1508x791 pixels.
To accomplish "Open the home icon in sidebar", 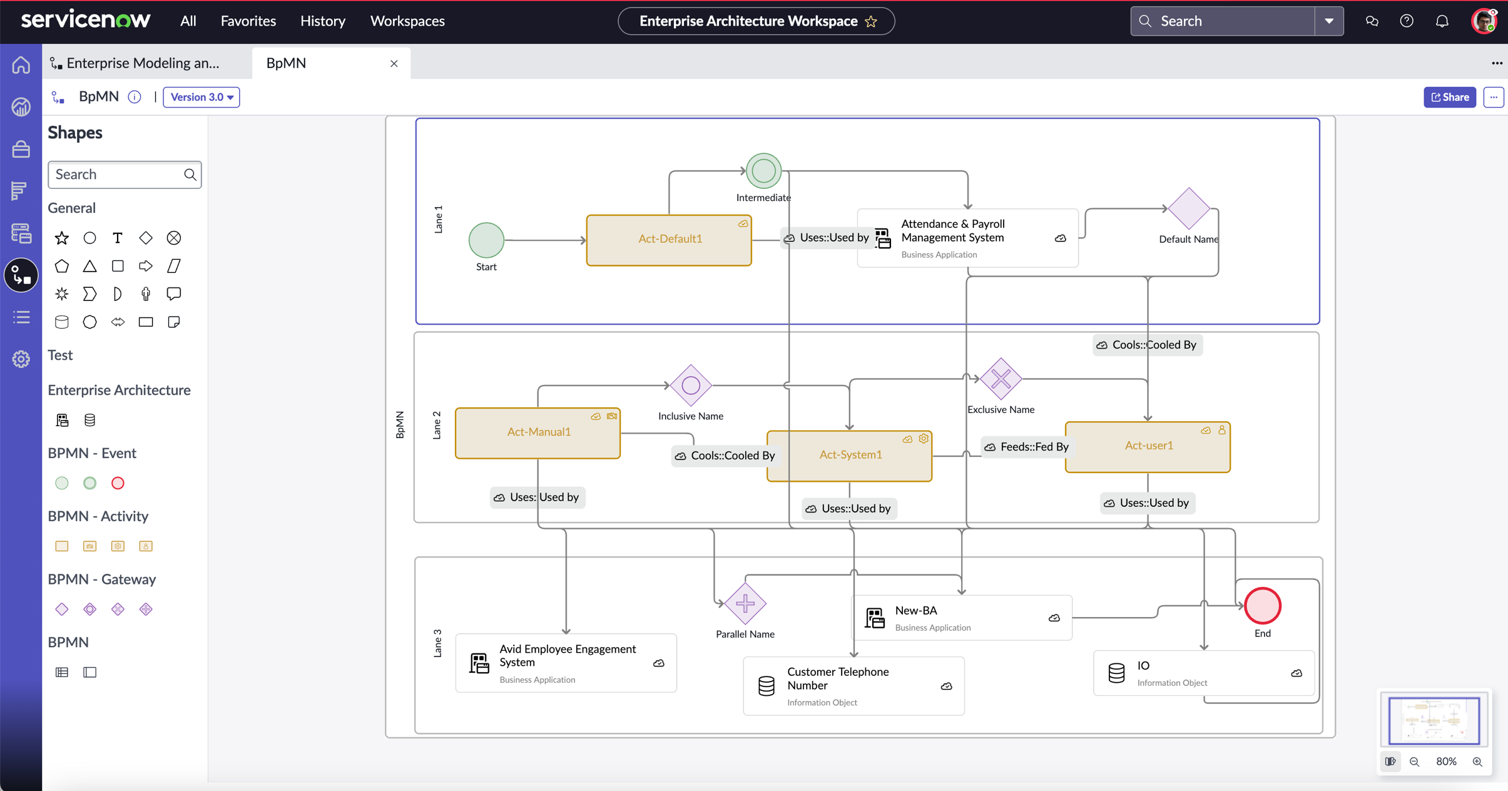I will (21, 65).
